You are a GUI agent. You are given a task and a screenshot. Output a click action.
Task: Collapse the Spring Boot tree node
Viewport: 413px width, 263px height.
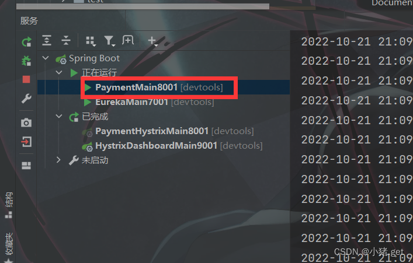46,58
